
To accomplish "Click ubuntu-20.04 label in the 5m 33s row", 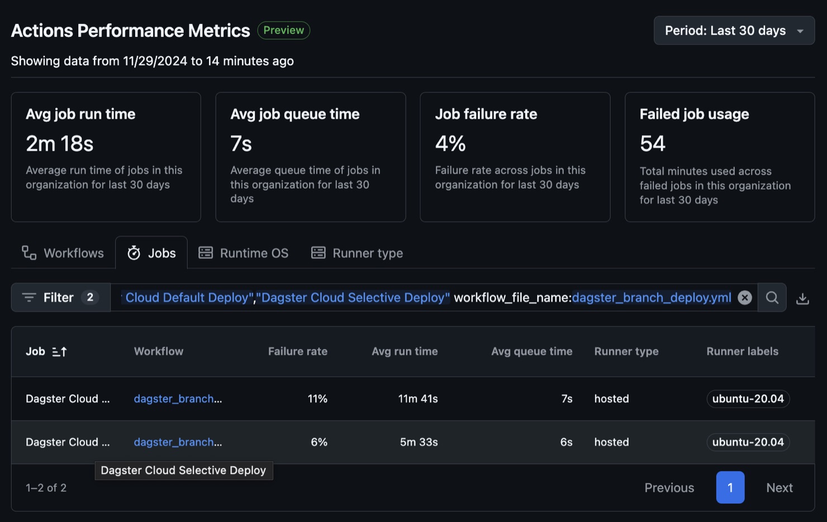I will pyautogui.click(x=748, y=442).
